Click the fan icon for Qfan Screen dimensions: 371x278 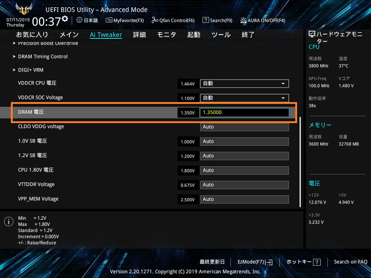[x=155, y=20]
